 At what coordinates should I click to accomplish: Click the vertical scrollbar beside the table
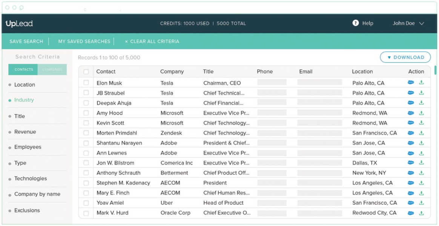tap(436, 70)
